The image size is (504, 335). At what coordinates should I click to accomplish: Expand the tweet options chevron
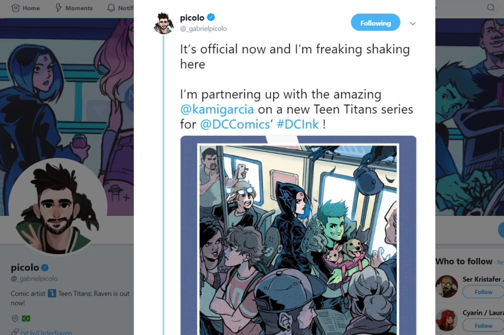pyautogui.click(x=413, y=24)
